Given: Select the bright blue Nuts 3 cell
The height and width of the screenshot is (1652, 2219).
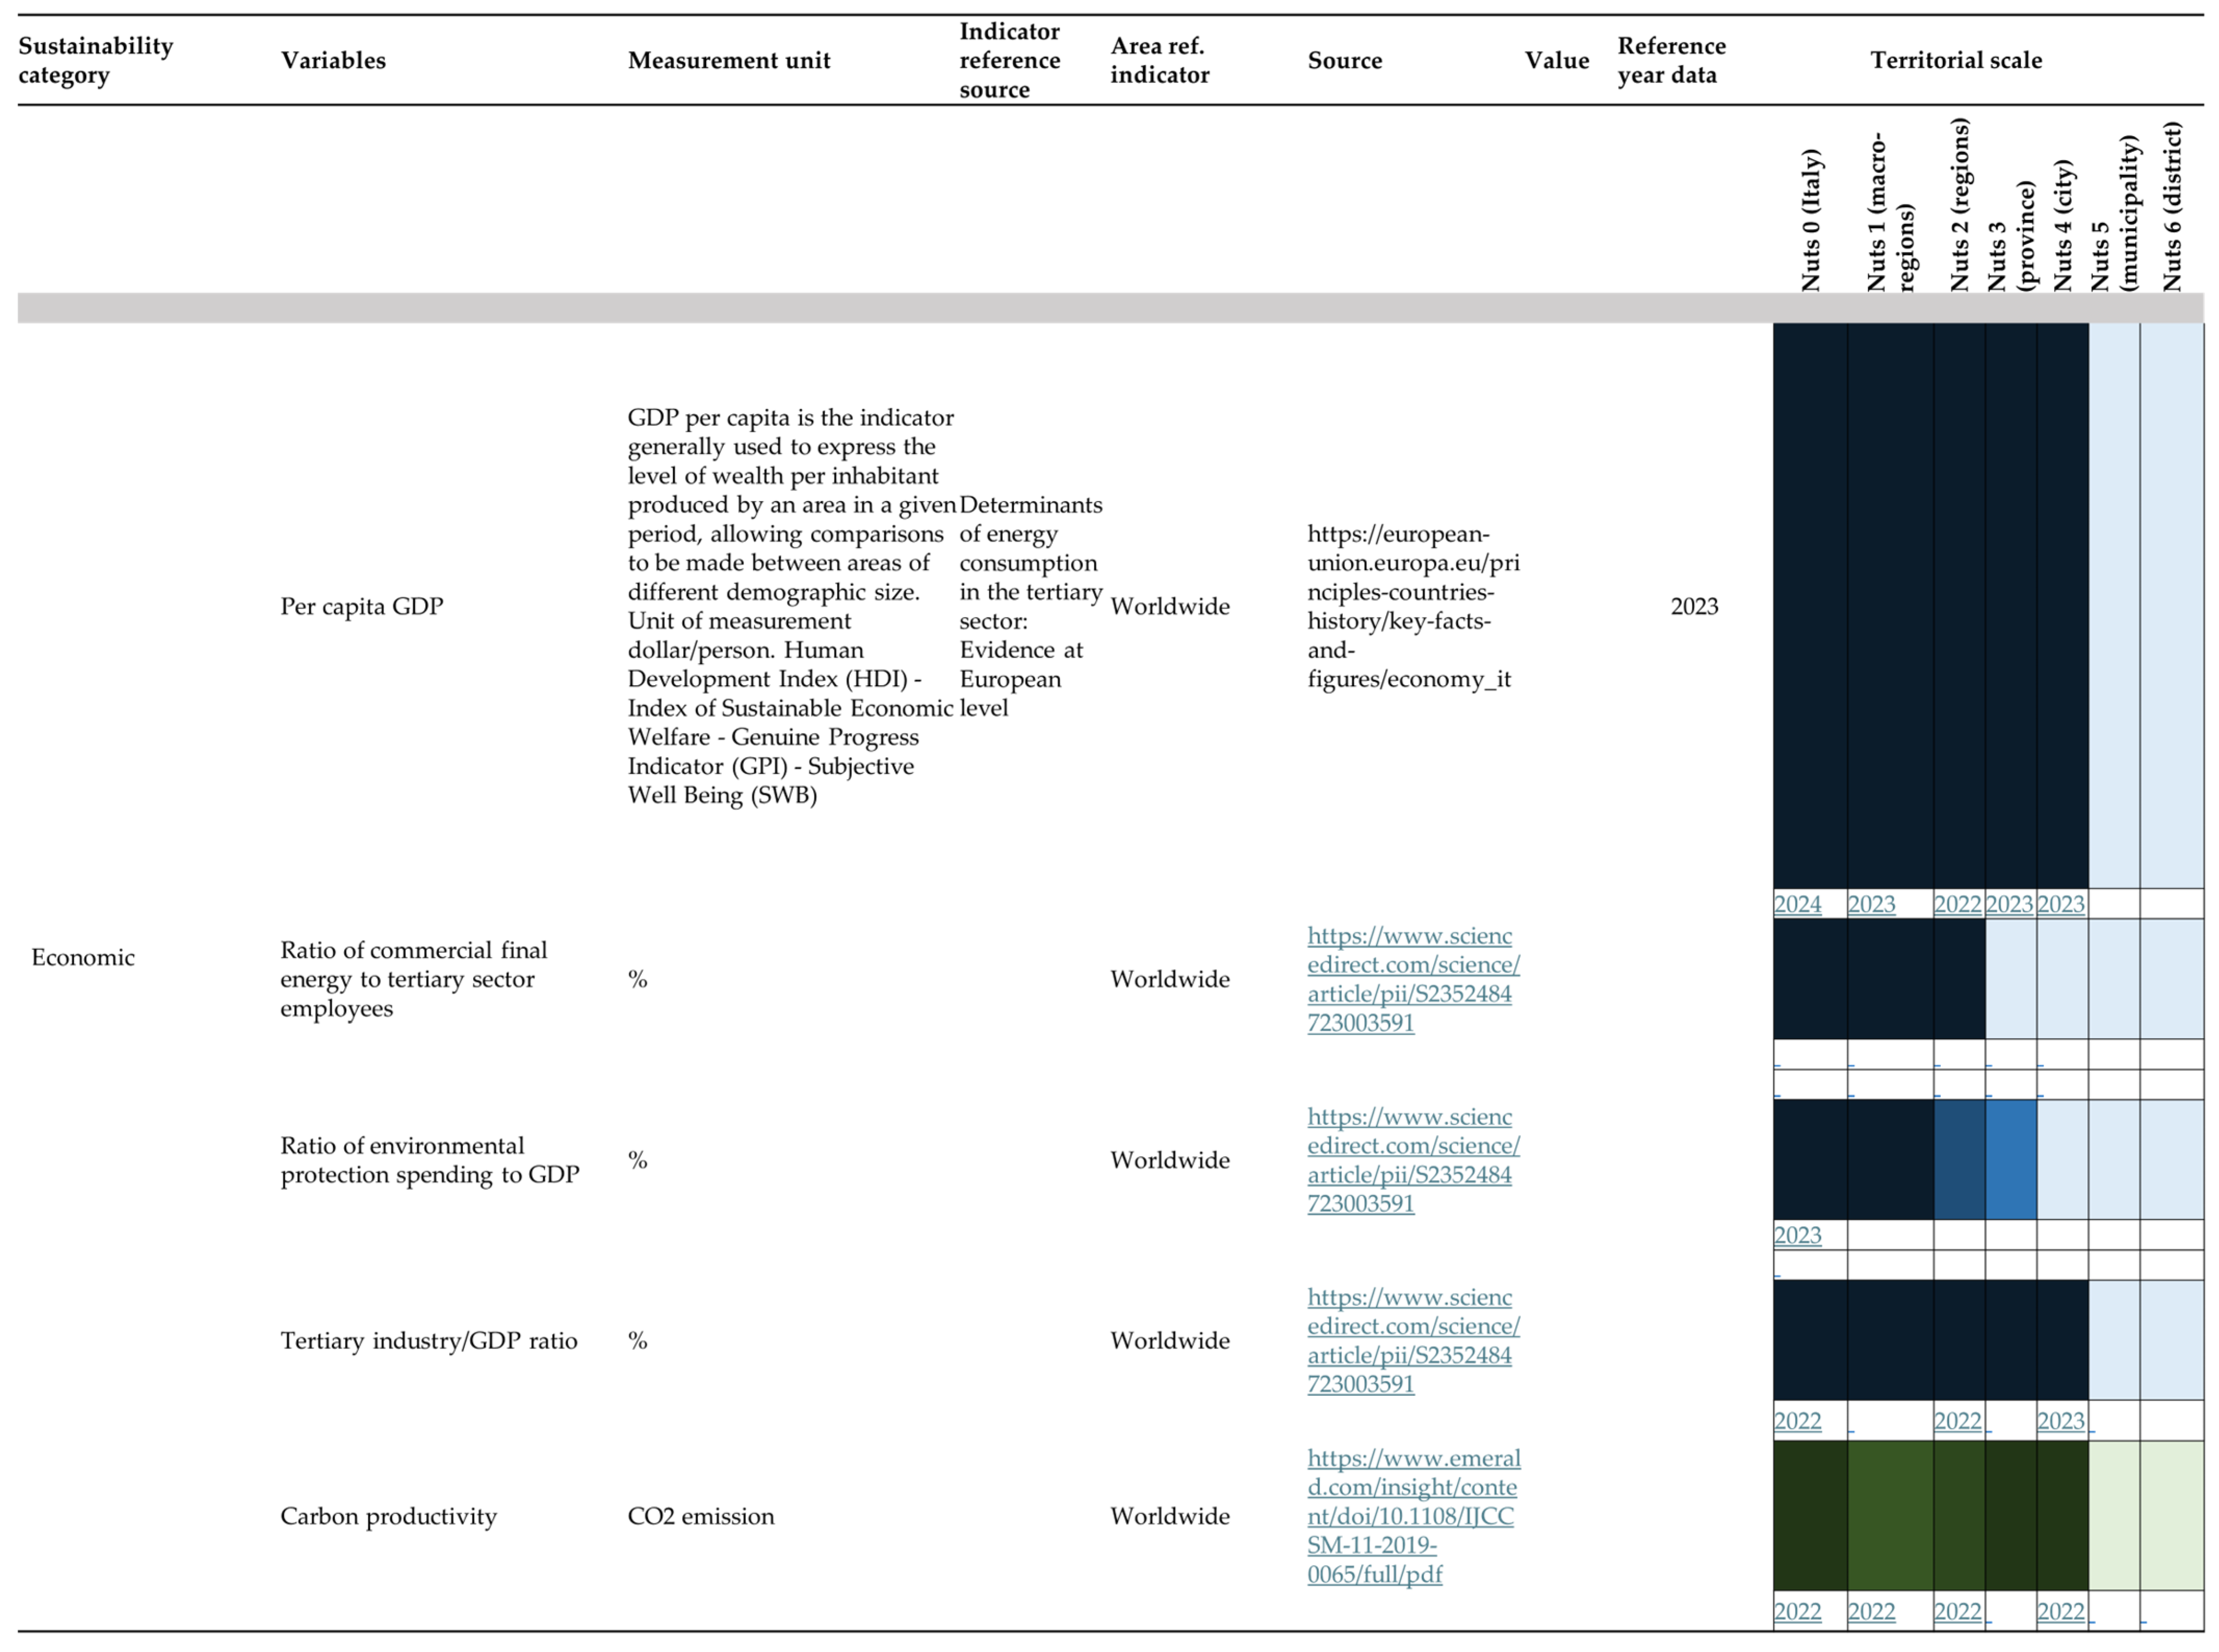Looking at the screenshot, I should (x=2010, y=1160).
